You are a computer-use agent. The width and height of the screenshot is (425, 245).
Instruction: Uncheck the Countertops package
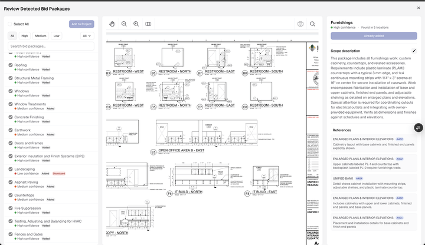pyautogui.click(x=11, y=195)
